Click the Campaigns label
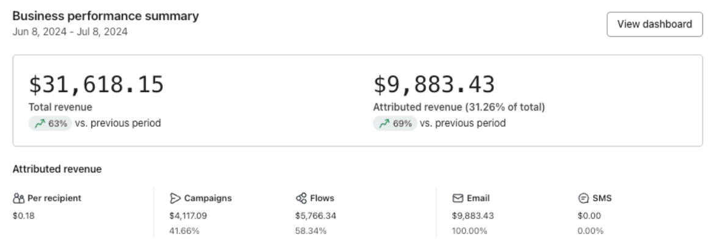The height and width of the screenshot is (249, 714). 207,198
